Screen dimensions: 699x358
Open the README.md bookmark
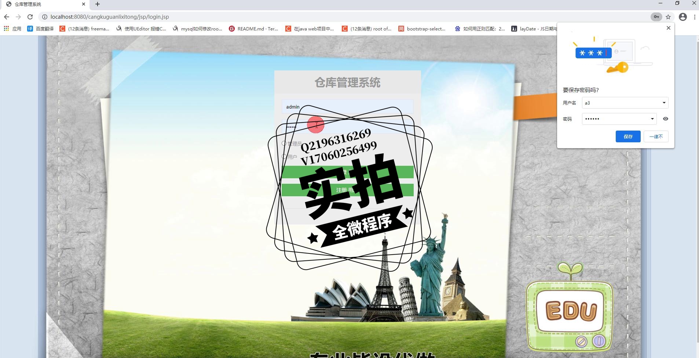click(x=253, y=29)
